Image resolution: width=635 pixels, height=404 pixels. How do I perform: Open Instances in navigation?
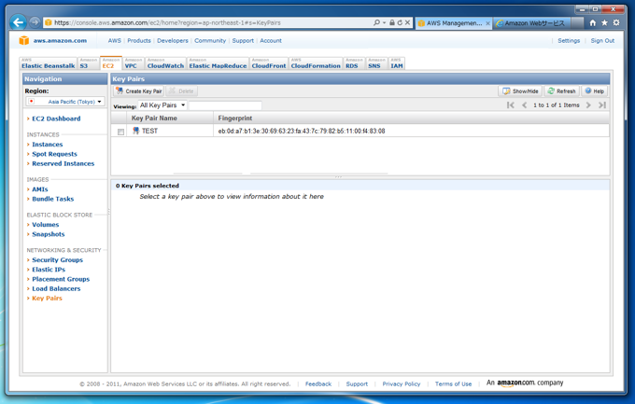pos(48,144)
